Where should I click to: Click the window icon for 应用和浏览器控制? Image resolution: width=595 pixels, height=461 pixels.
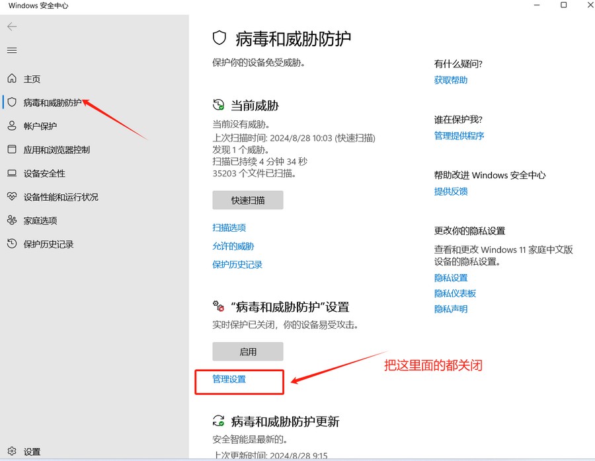click(x=12, y=149)
